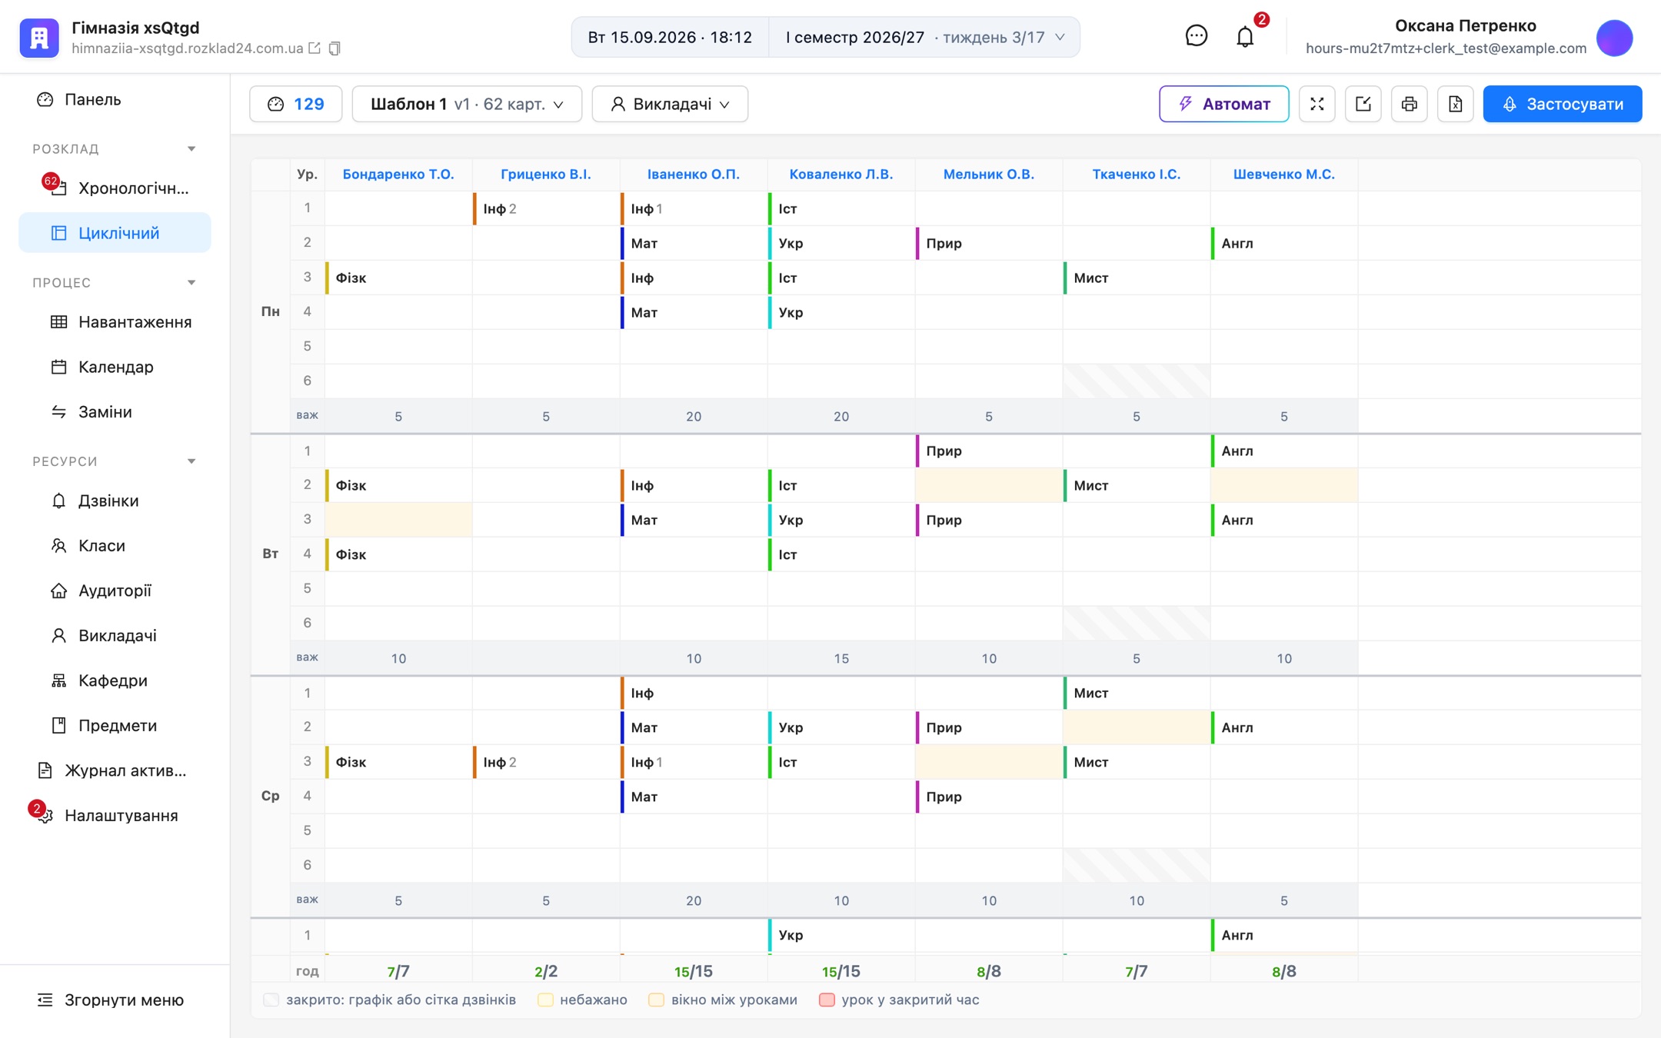The width and height of the screenshot is (1661, 1038).
Task: Open school site via external link icon
Action: click(315, 48)
